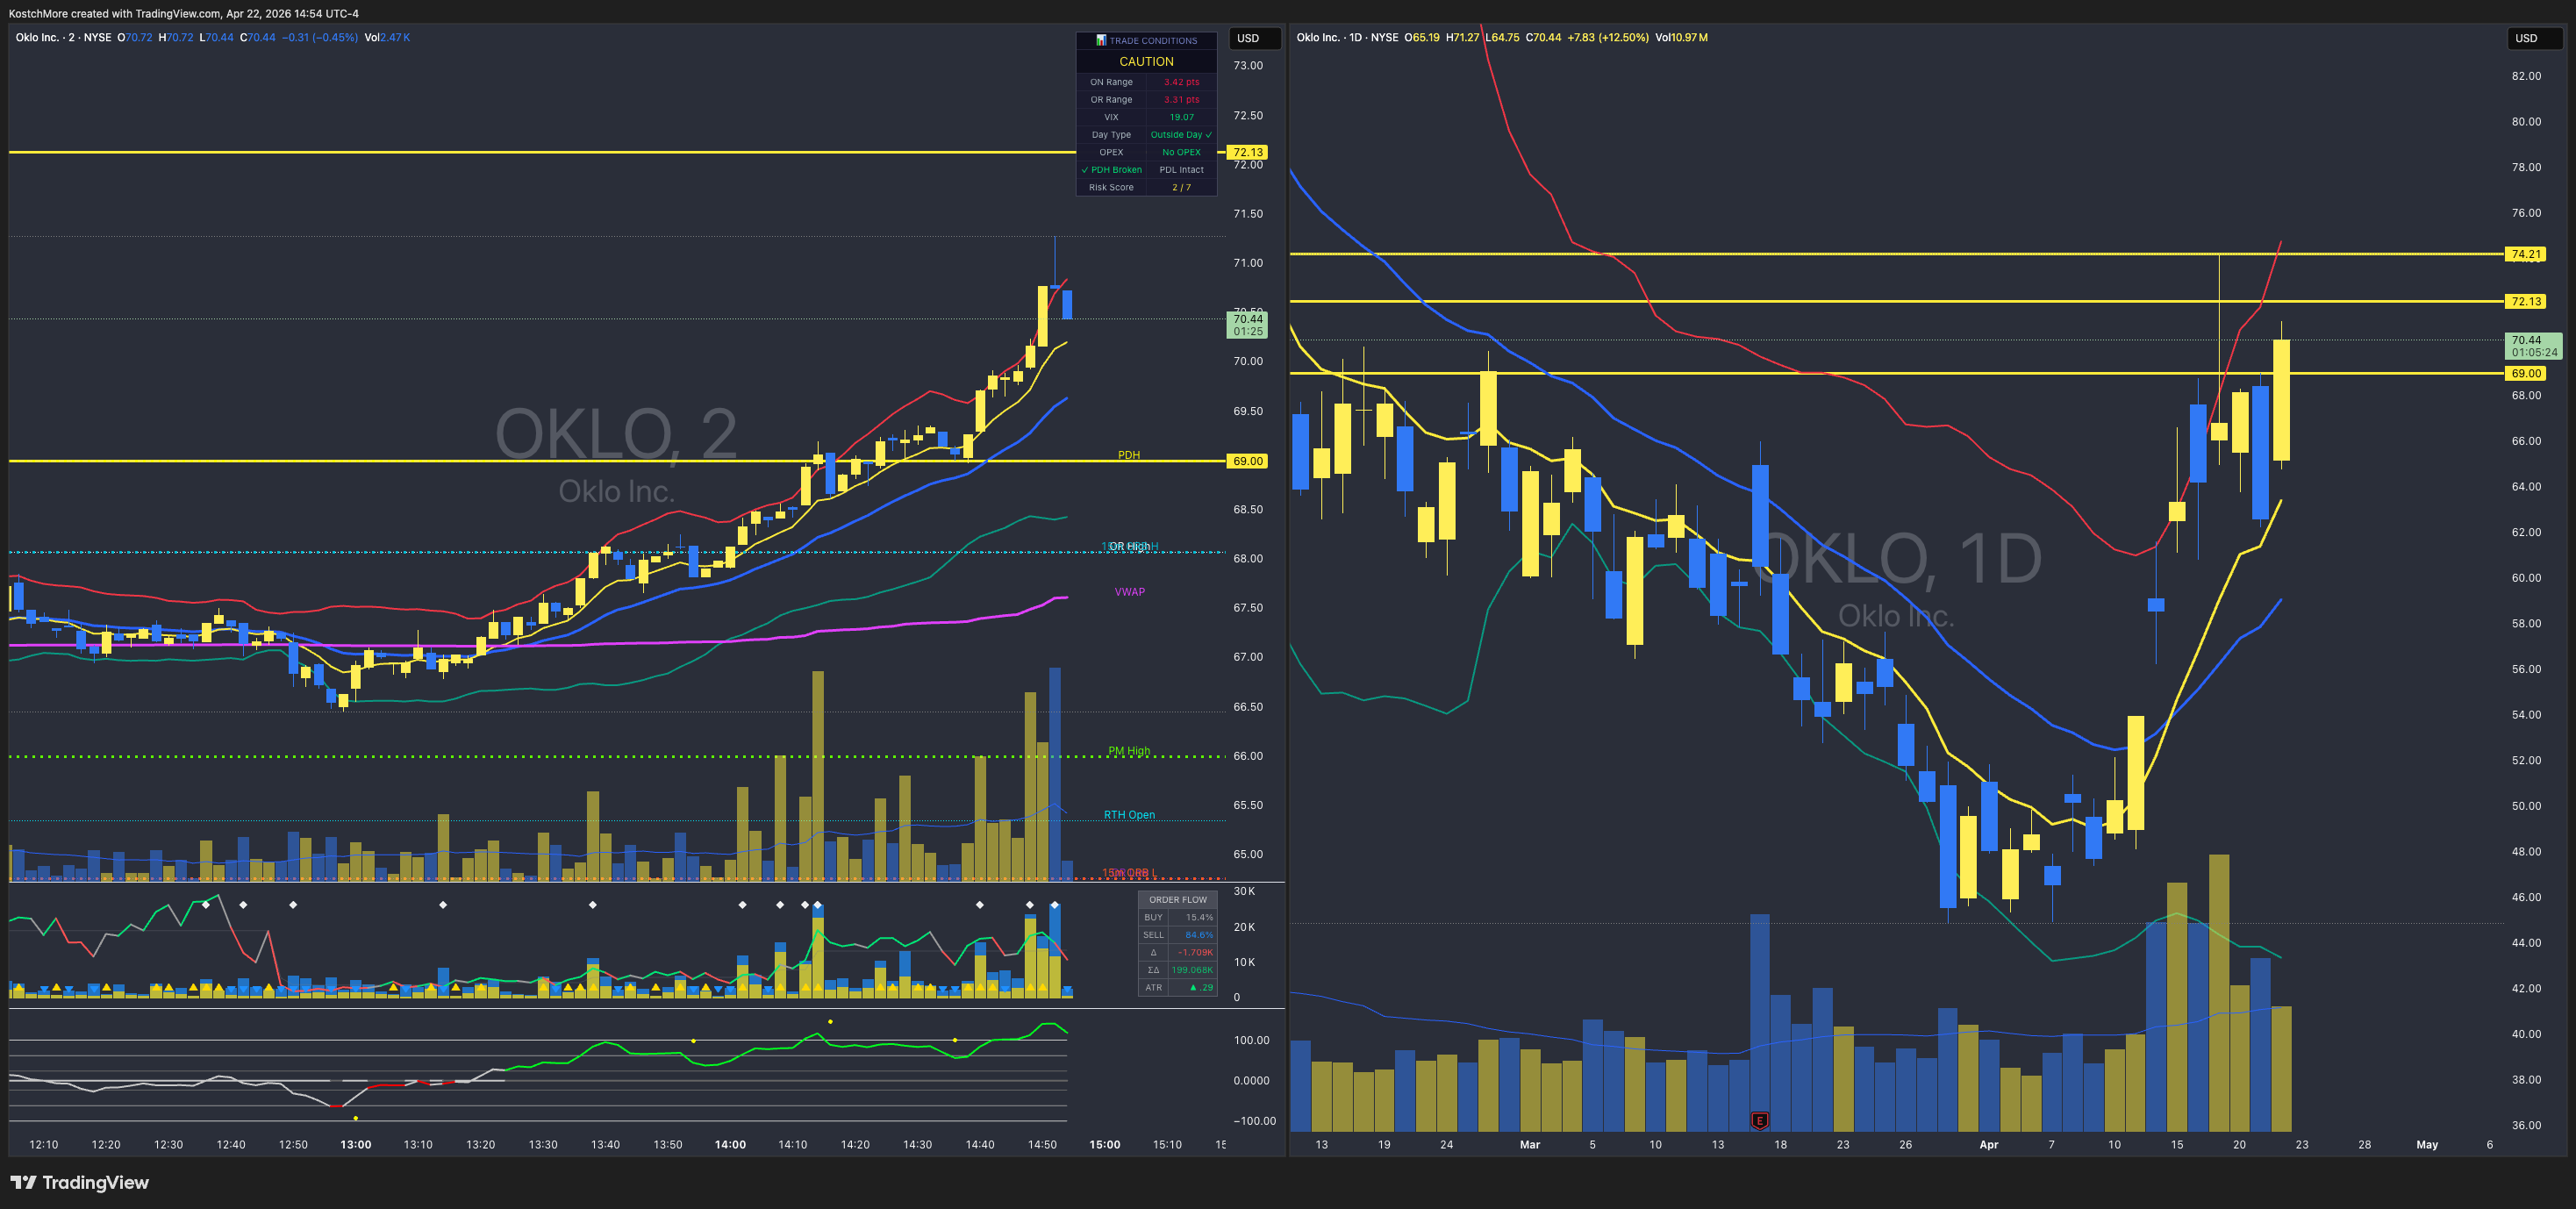Click the TradingView logo at the bottom

click(x=80, y=1183)
